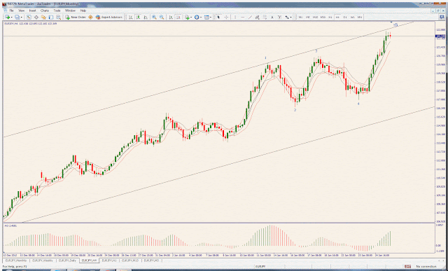Select the Text Label tool
Viewport: 448px width, 271px height.
pyautogui.click(x=279, y=17)
